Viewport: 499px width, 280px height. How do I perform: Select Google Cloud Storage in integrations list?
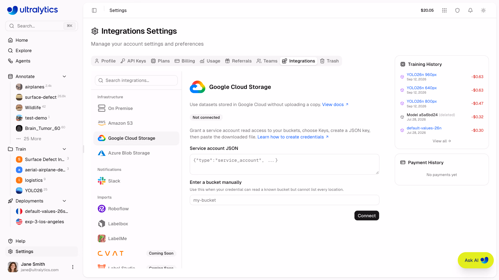click(136, 138)
